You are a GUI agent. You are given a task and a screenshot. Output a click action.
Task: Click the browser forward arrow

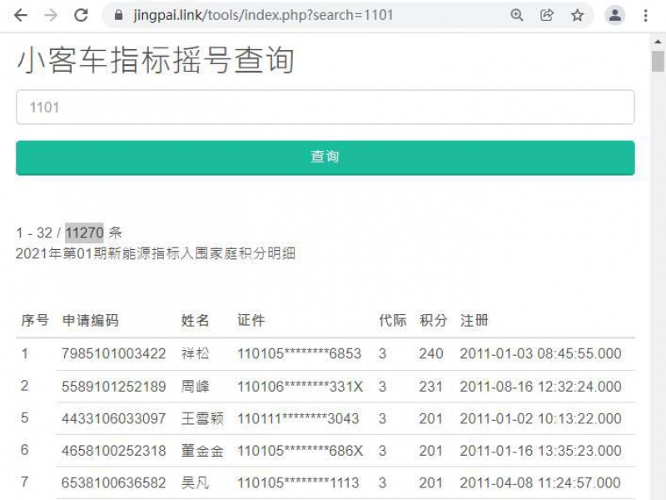pyautogui.click(x=51, y=15)
